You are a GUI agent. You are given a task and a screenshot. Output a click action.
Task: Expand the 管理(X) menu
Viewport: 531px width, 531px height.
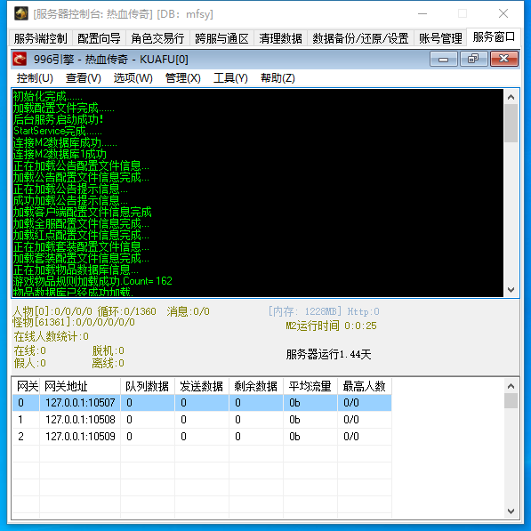coord(183,78)
